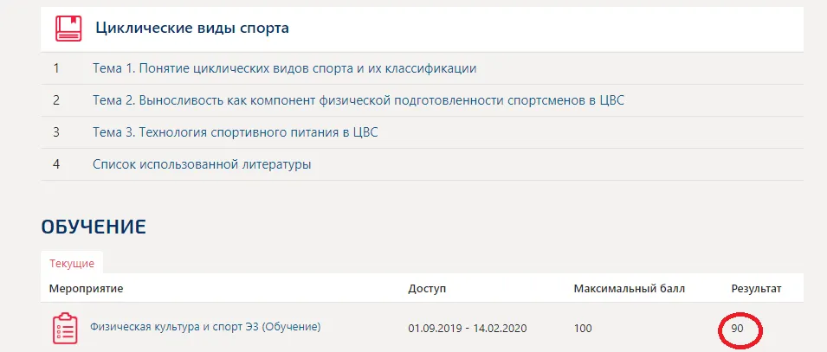Screen dimensions: 827x352
Task: Click the clipboard icon for Физическая культура
Action: [65, 329]
